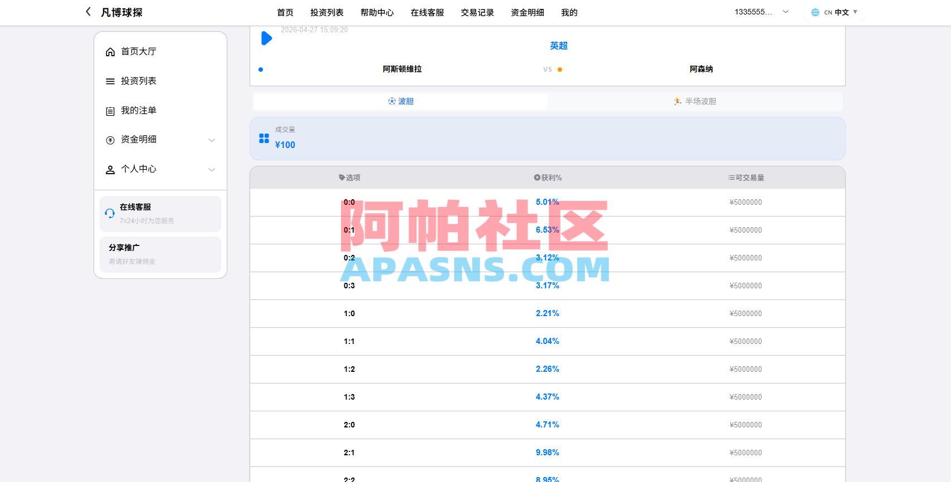Viewport: 951px width, 482px height.
Task: Select the 1:3 score option
Action: tap(349, 397)
